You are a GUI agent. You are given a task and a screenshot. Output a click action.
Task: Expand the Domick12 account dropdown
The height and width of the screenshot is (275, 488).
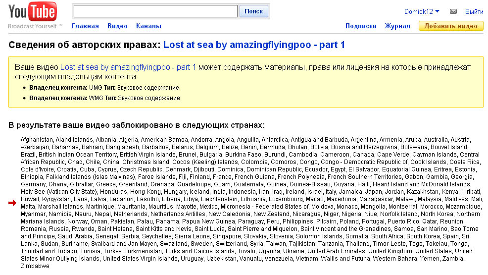422,11
